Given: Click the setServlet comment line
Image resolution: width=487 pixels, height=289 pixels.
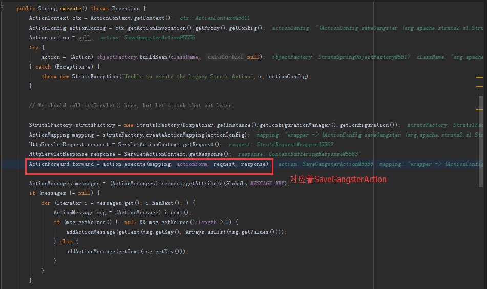Looking at the screenshot, I should click(x=130, y=105).
